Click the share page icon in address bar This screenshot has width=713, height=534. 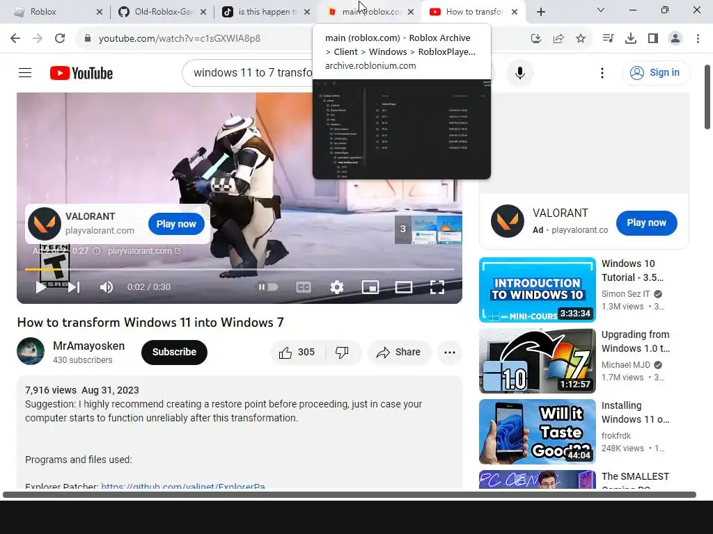(558, 39)
